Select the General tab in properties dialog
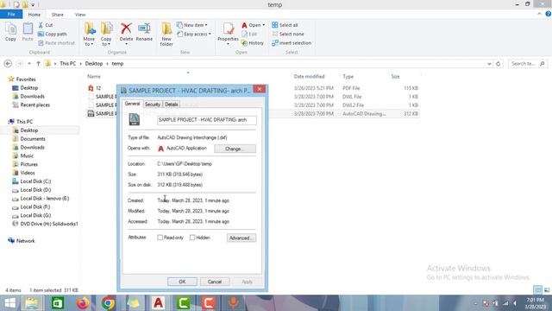The image size is (552, 311). coord(132,104)
